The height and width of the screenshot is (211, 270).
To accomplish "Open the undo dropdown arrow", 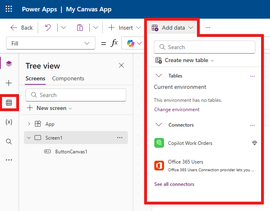I will [63, 28].
